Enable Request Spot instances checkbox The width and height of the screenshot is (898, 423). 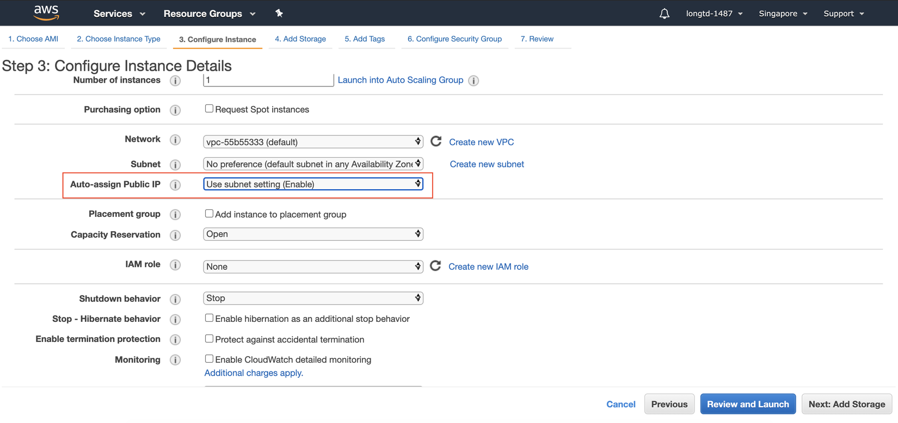tap(209, 109)
